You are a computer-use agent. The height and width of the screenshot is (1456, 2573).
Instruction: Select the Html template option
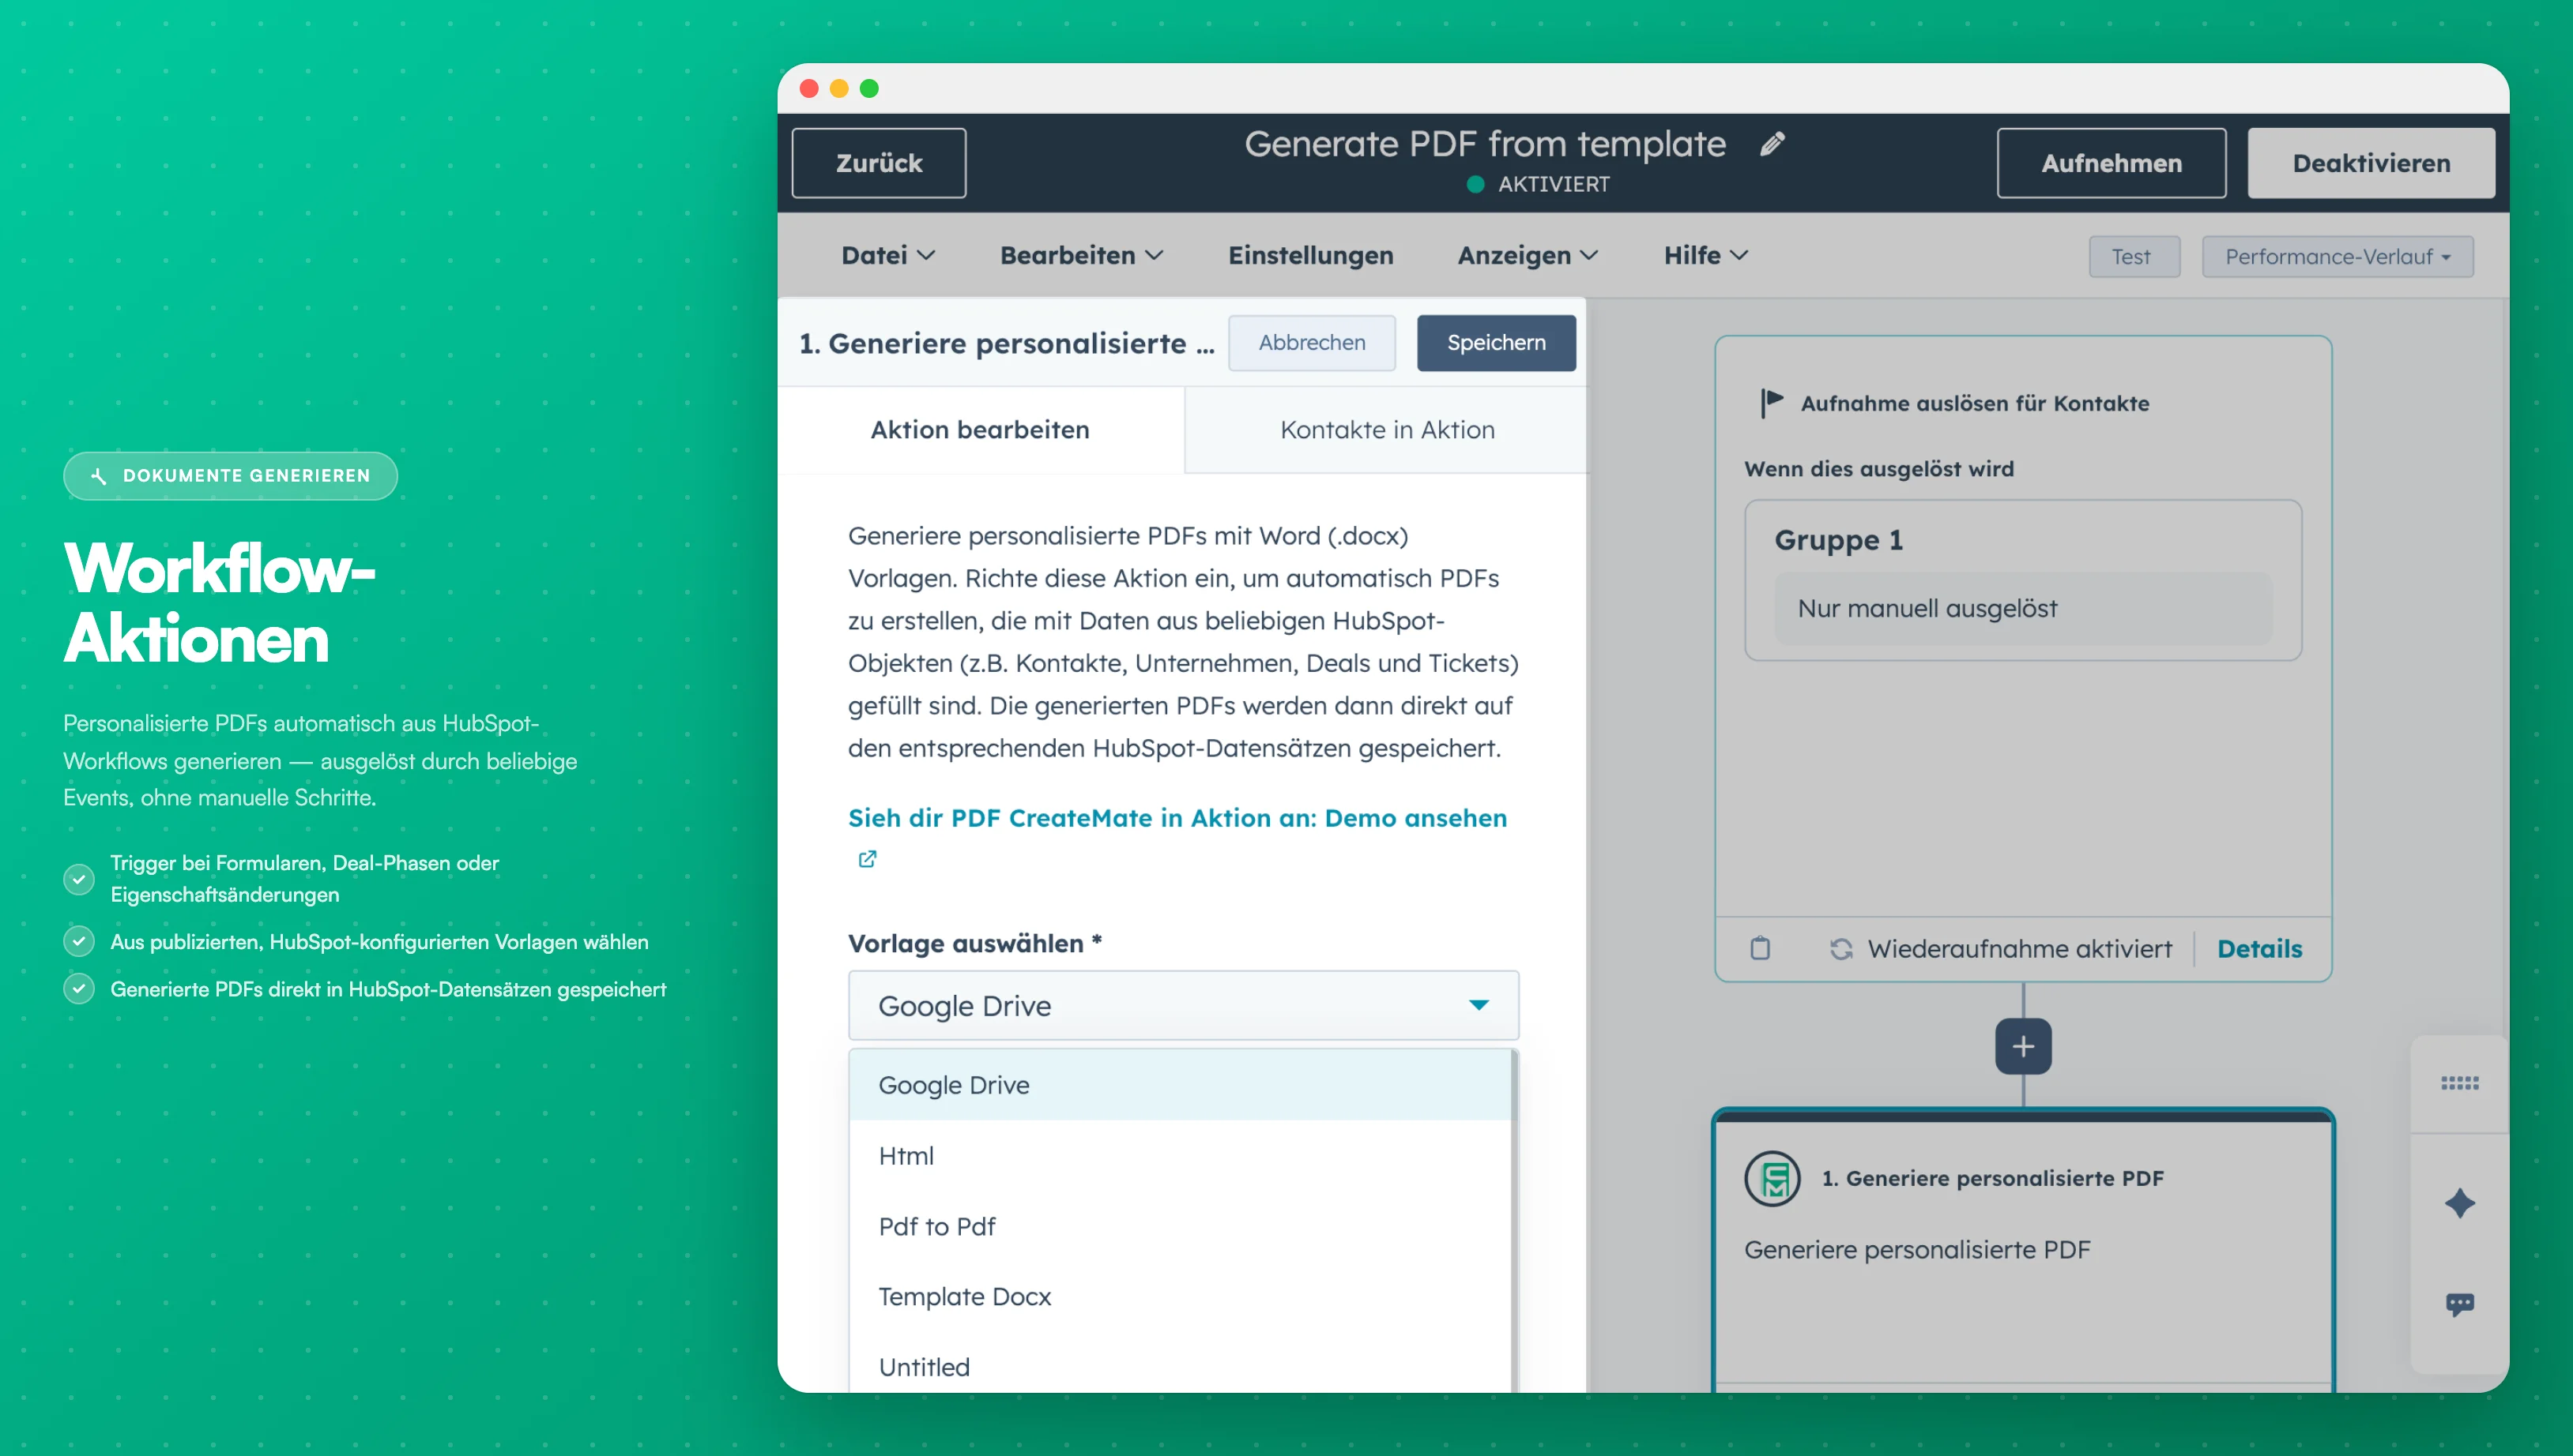[x=1180, y=1156]
